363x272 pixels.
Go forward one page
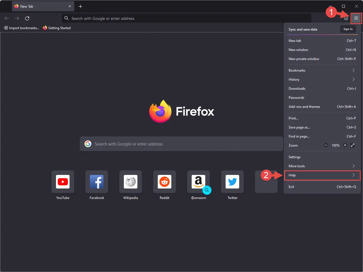click(x=17, y=18)
